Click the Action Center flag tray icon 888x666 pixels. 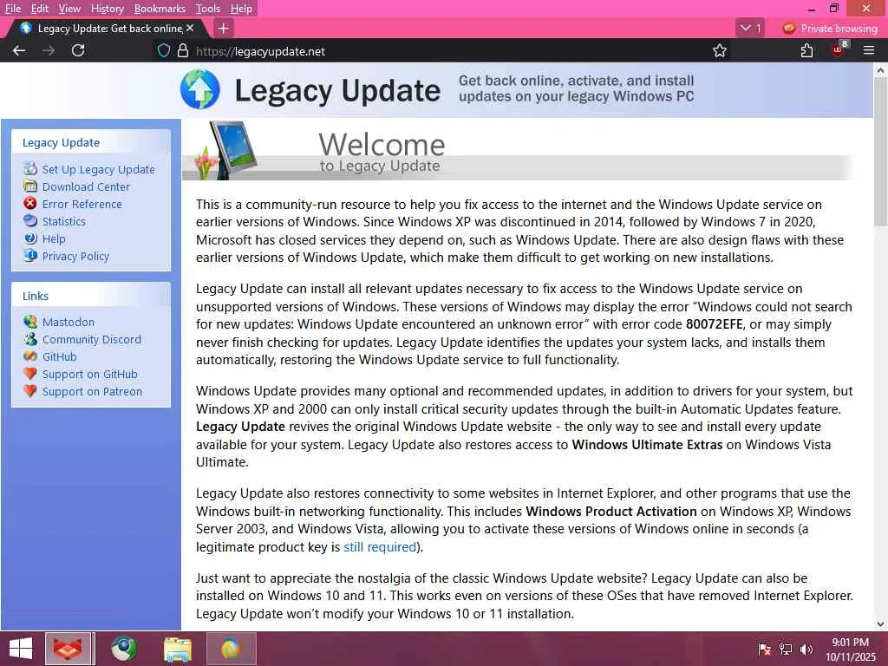coord(765,650)
